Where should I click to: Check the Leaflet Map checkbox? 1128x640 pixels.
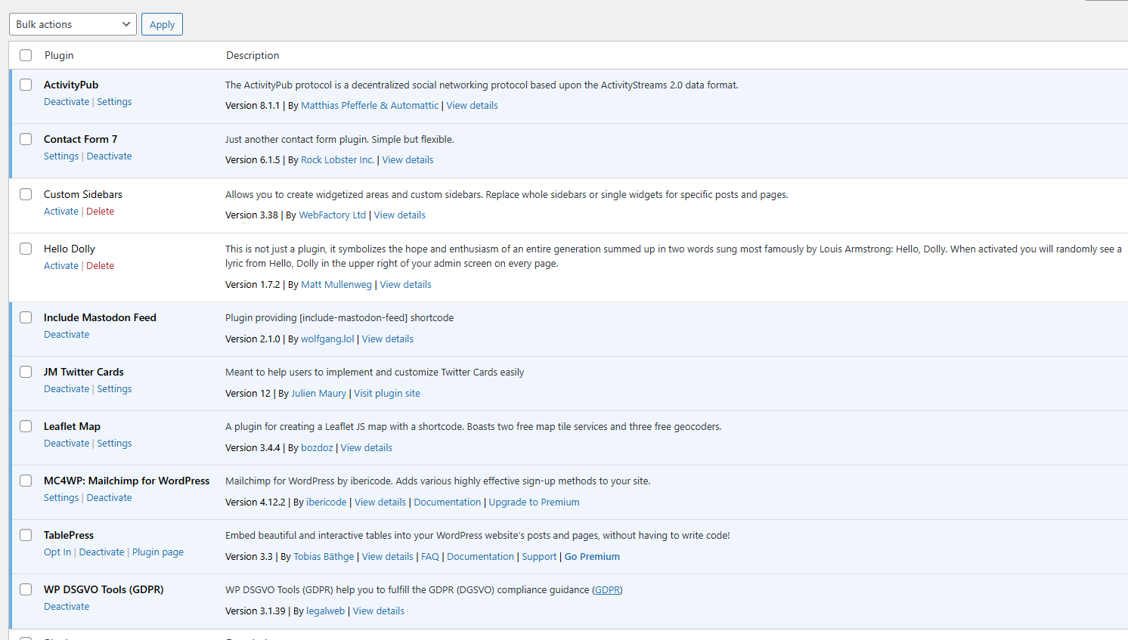(x=26, y=426)
